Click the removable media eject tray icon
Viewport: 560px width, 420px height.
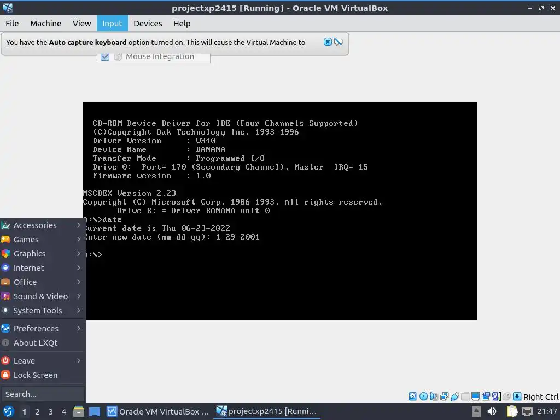476,411
